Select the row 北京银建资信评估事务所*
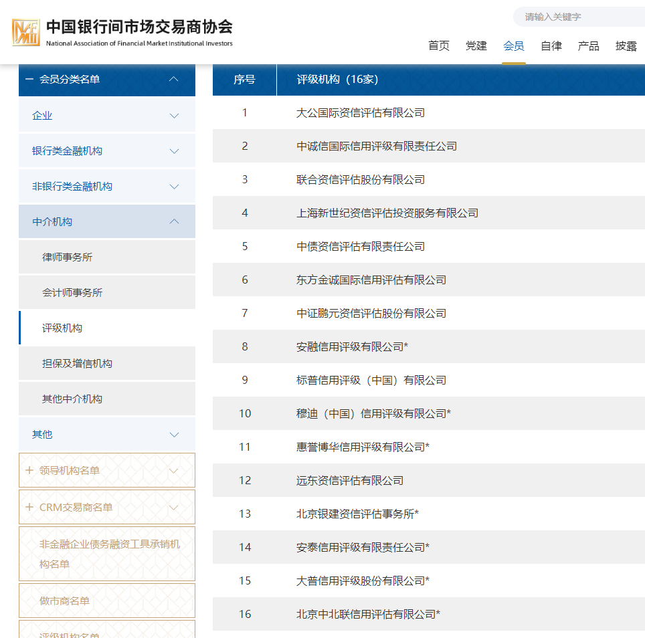The image size is (645, 638). pos(429,514)
